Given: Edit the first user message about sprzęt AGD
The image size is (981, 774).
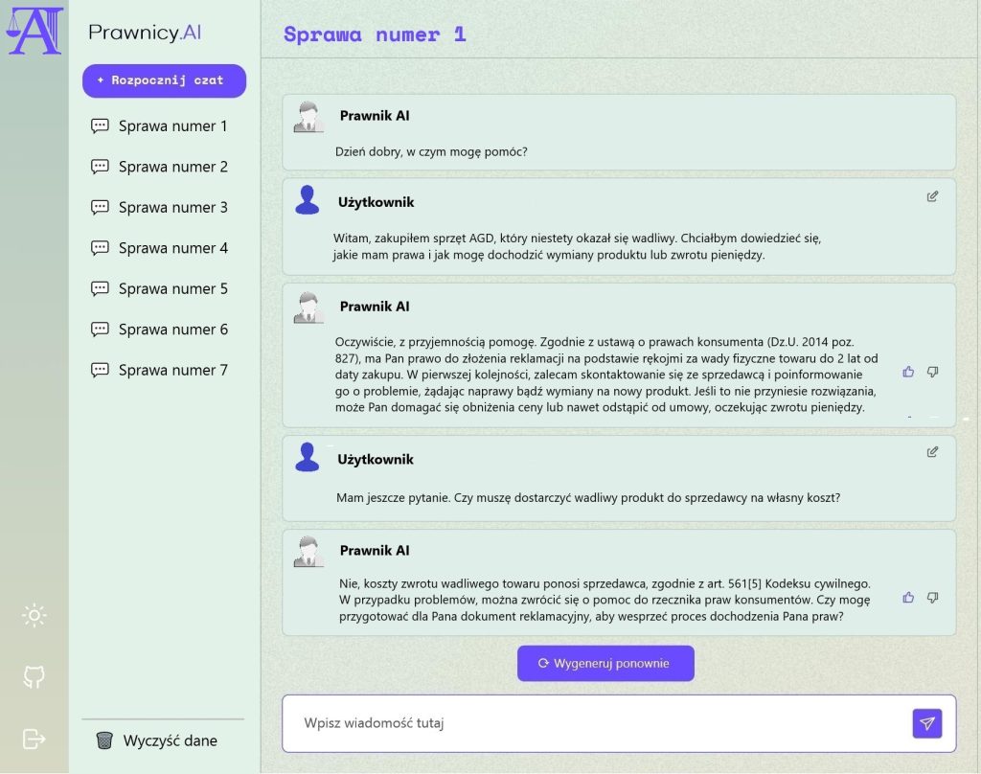Looking at the screenshot, I should [x=932, y=196].
